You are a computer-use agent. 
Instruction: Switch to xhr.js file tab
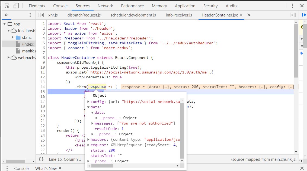coord(53,15)
